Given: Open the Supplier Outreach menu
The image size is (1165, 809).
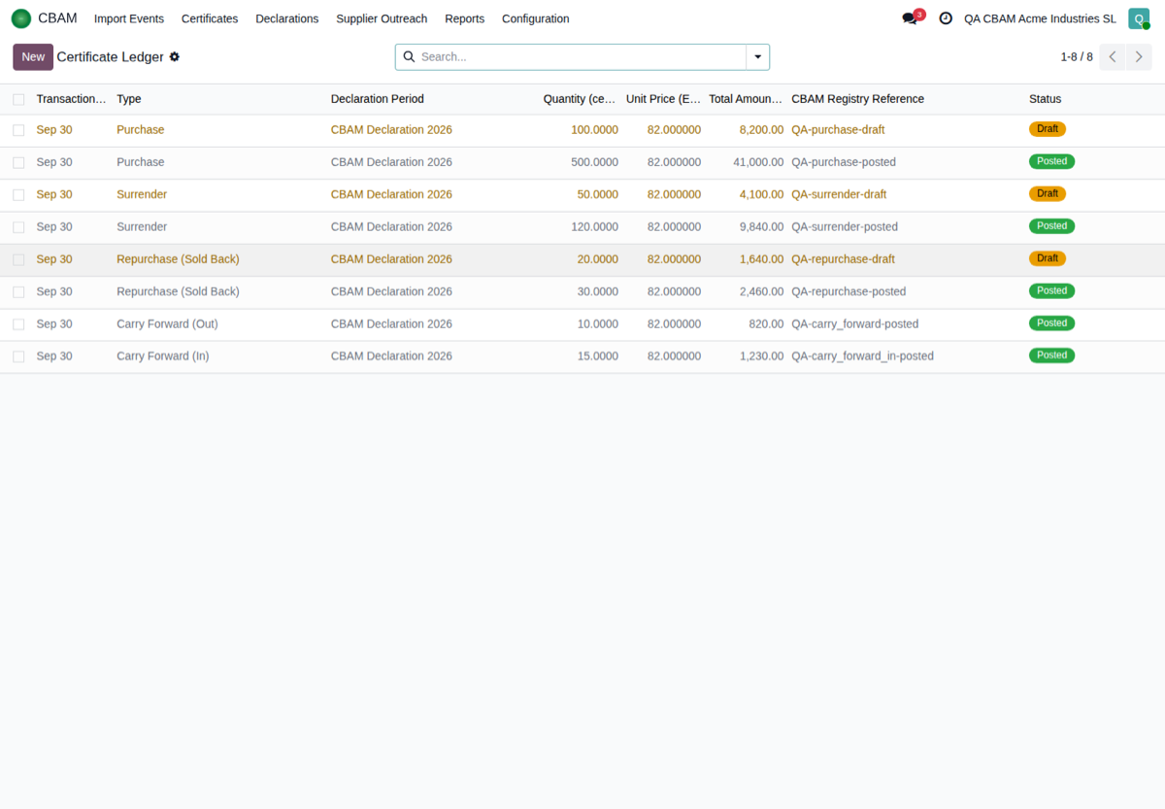Looking at the screenshot, I should click(382, 18).
